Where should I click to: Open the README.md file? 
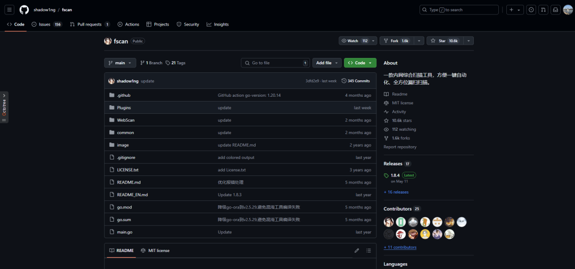click(x=129, y=182)
